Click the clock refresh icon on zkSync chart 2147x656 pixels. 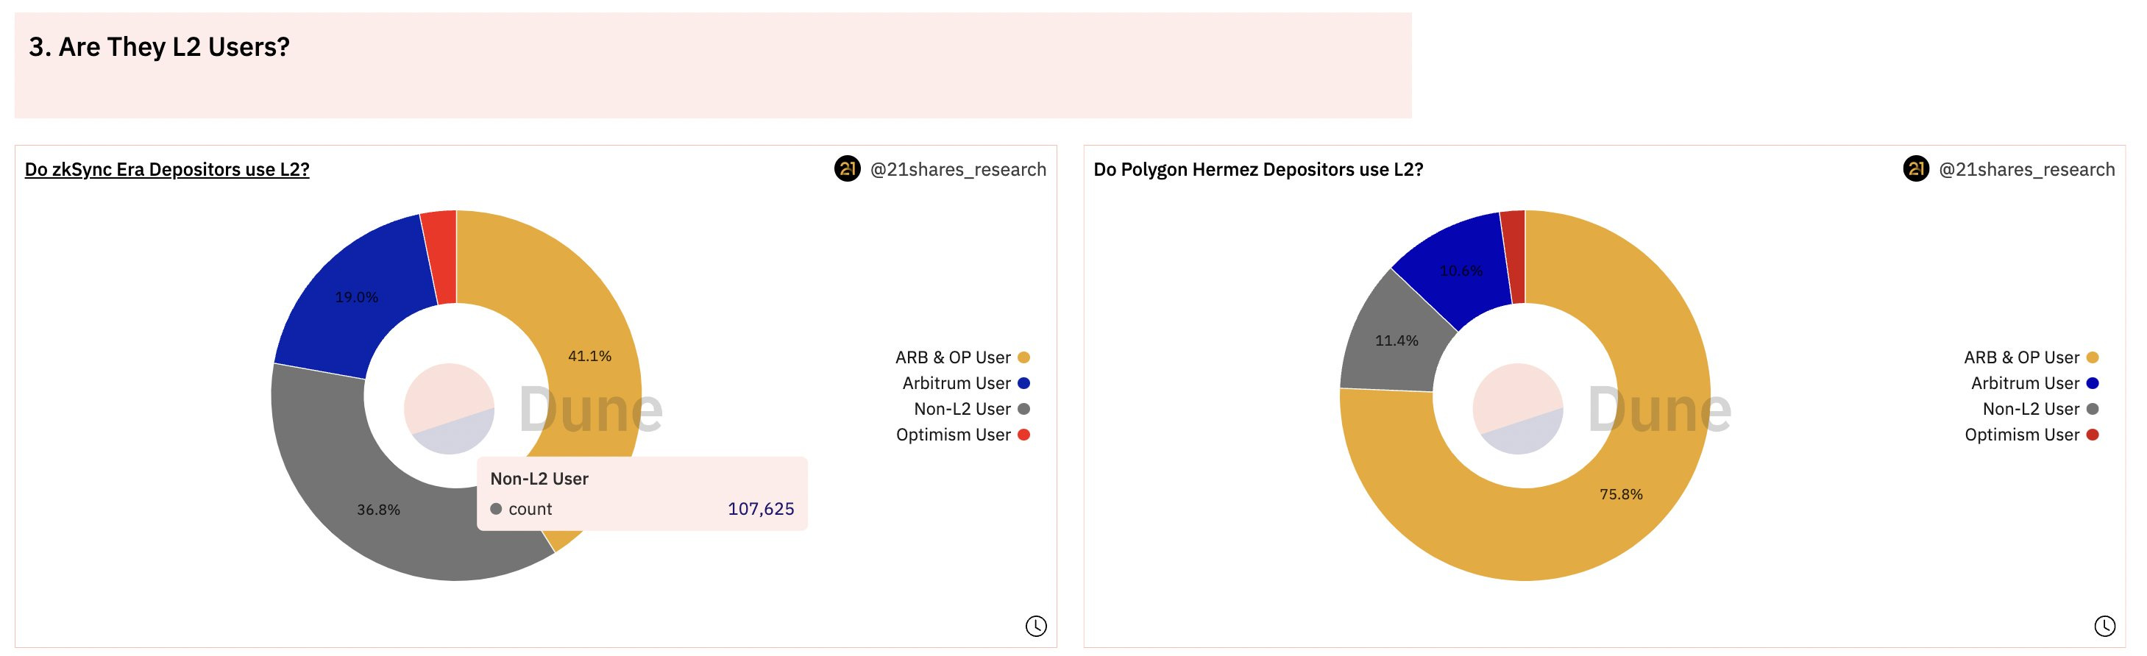[1035, 626]
